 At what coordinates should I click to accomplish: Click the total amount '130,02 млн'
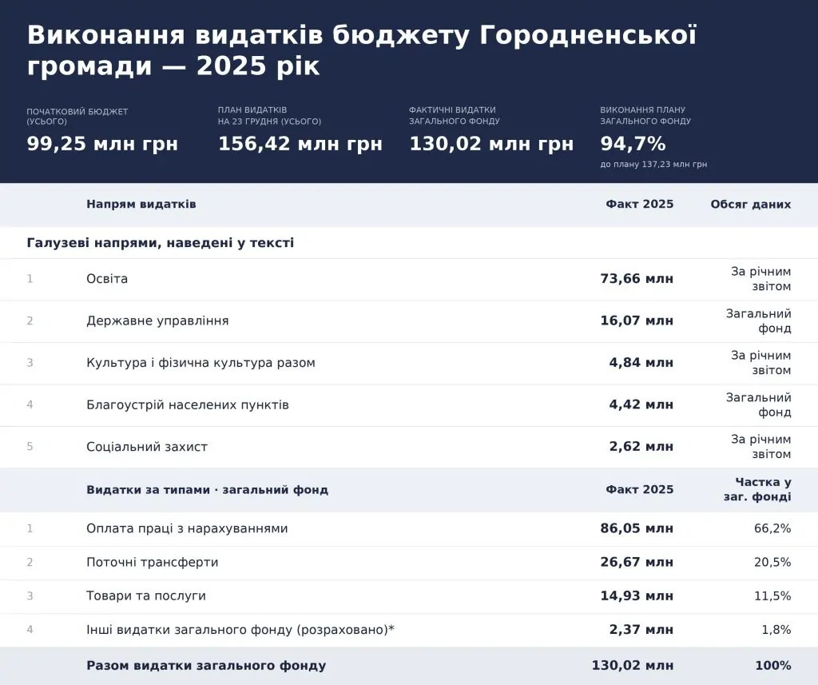[633, 666]
